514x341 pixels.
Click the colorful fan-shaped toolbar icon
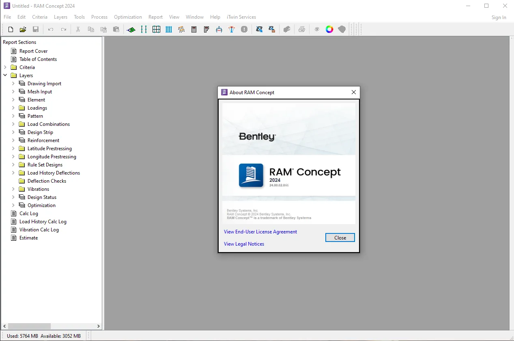232,29
